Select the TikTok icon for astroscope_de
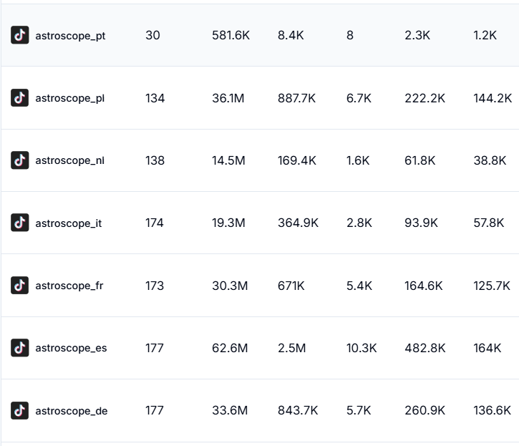519x446 pixels. tap(20, 411)
